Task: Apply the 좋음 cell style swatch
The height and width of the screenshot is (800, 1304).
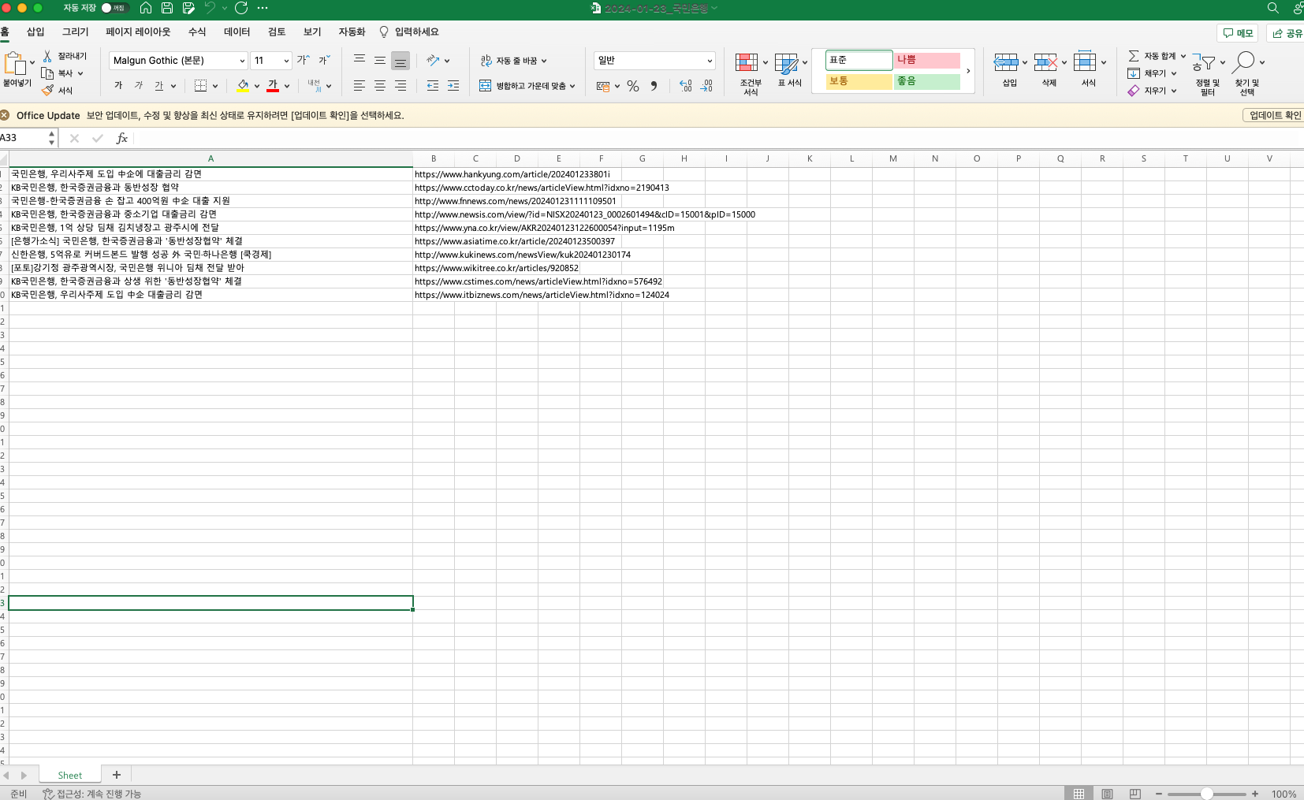Action: coord(927,81)
